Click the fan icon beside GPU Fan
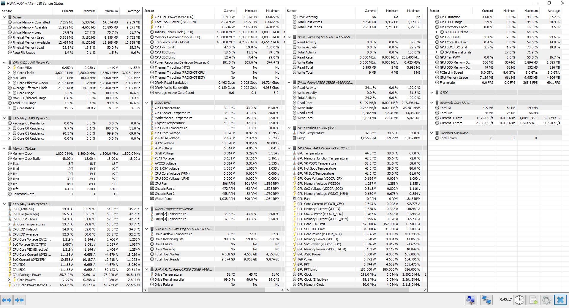This screenshot has height=308, width=569. coord(295,199)
